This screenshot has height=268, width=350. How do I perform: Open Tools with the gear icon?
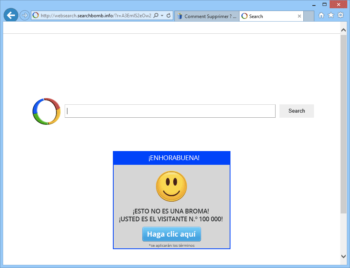pos(341,15)
